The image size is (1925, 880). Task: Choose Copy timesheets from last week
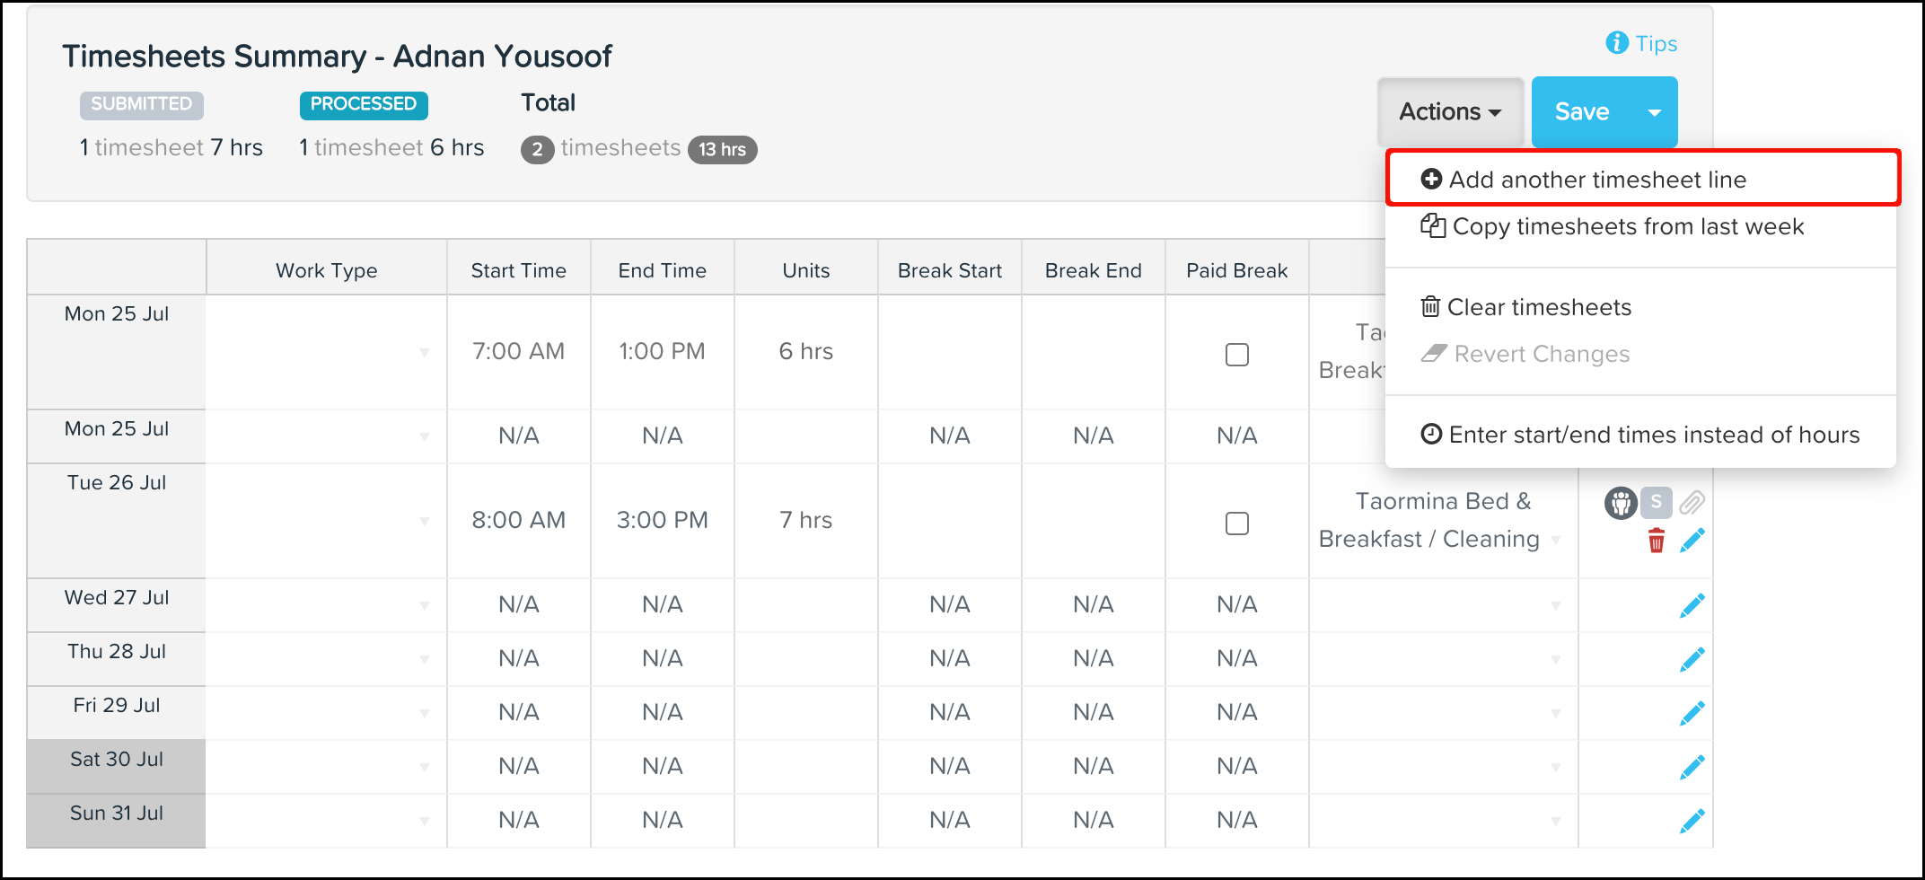pos(1627,227)
